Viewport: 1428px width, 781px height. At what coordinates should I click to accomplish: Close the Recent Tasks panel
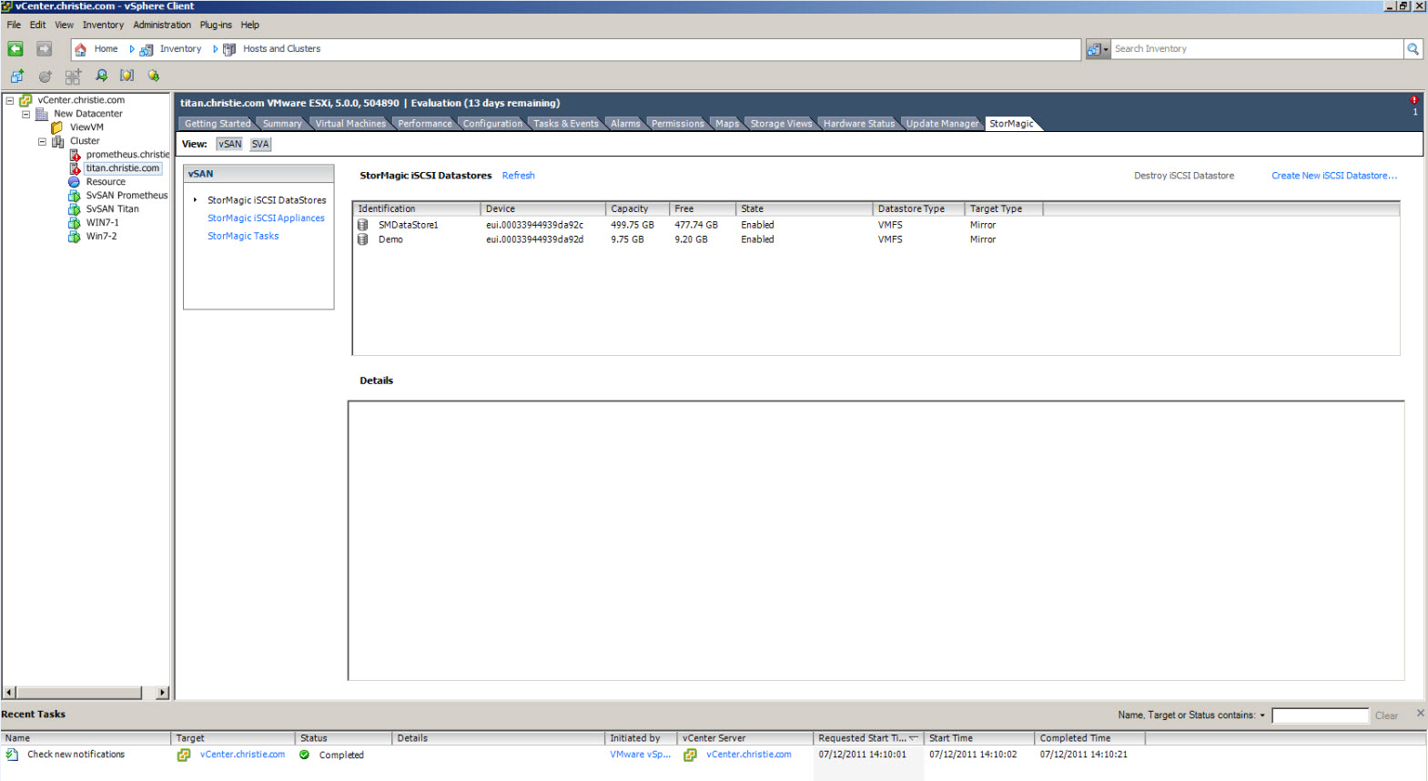tap(1420, 714)
